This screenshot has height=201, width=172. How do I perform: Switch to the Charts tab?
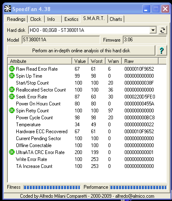pyautogui.click(x=116, y=19)
